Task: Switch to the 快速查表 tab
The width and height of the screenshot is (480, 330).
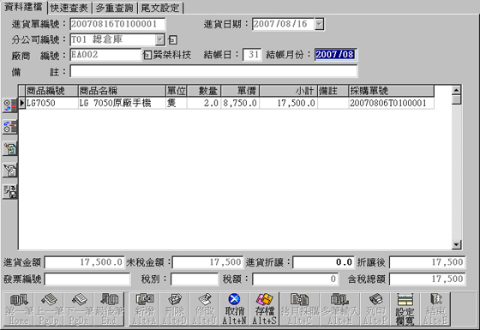Action: (x=69, y=8)
